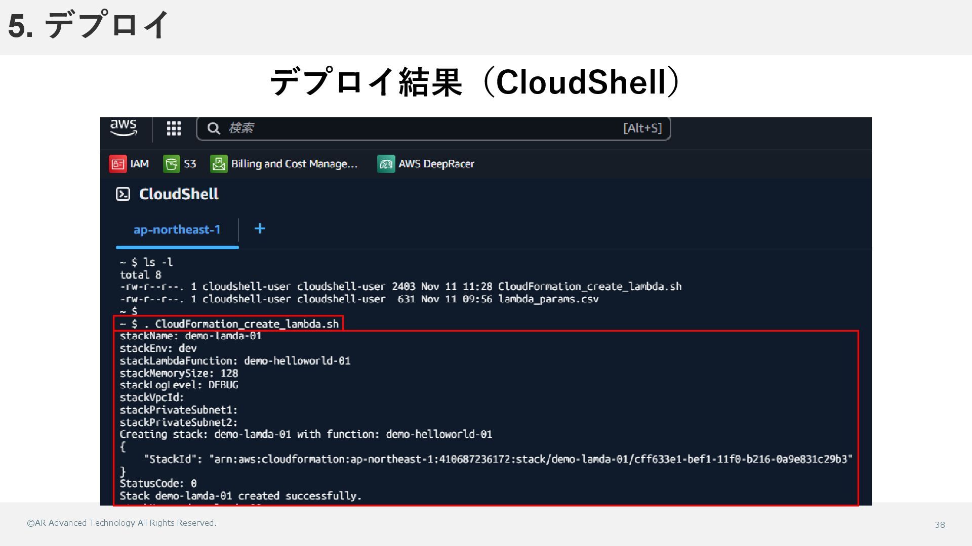Open the AWS DeepRacer shortcut icon
This screenshot has height=546, width=972.
pyautogui.click(x=386, y=164)
